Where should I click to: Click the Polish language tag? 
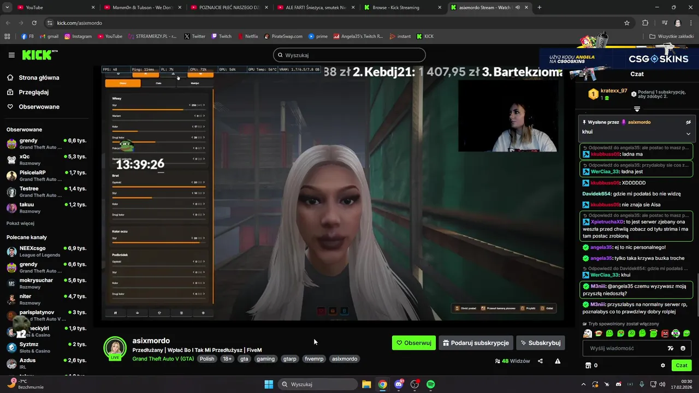(x=207, y=359)
